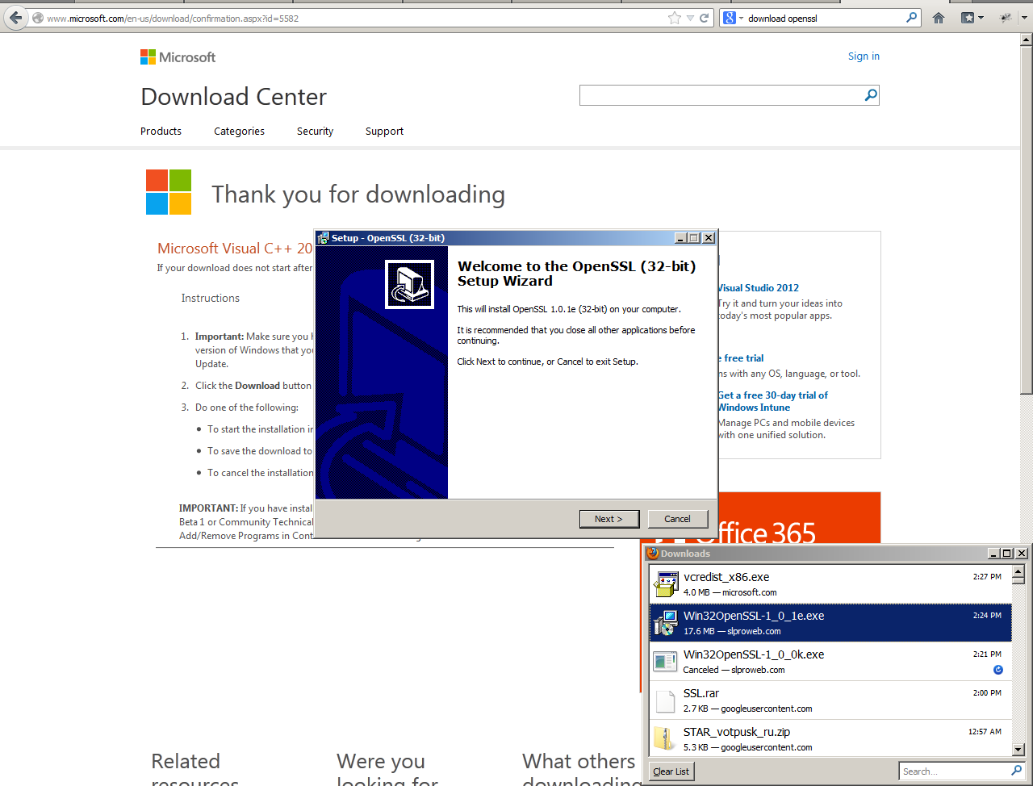This screenshot has width=1033, height=786.
Task: Open the Windows Intune 30-day trial link
Action: coord(773,401)
